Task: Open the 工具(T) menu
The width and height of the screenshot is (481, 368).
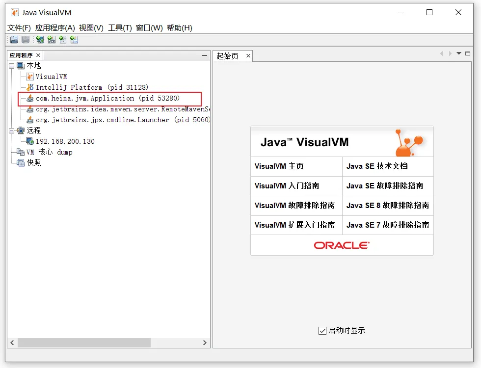Action: [x=120, y=28]
